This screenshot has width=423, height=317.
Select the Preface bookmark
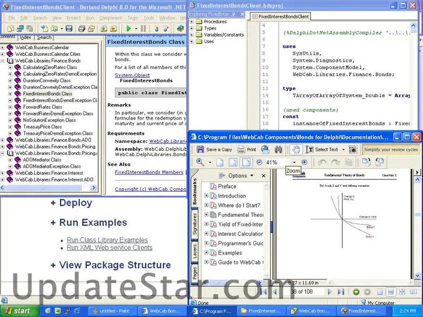point(227,186)
